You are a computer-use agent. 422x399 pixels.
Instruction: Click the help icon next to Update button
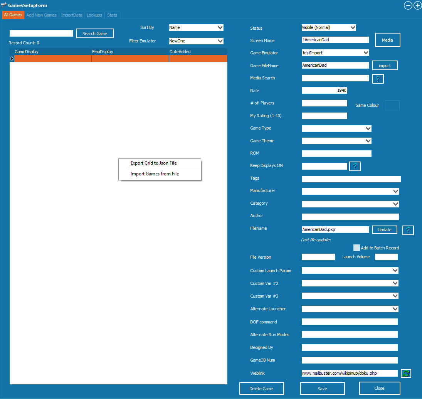pyautogui.click(x=408, y=231)
